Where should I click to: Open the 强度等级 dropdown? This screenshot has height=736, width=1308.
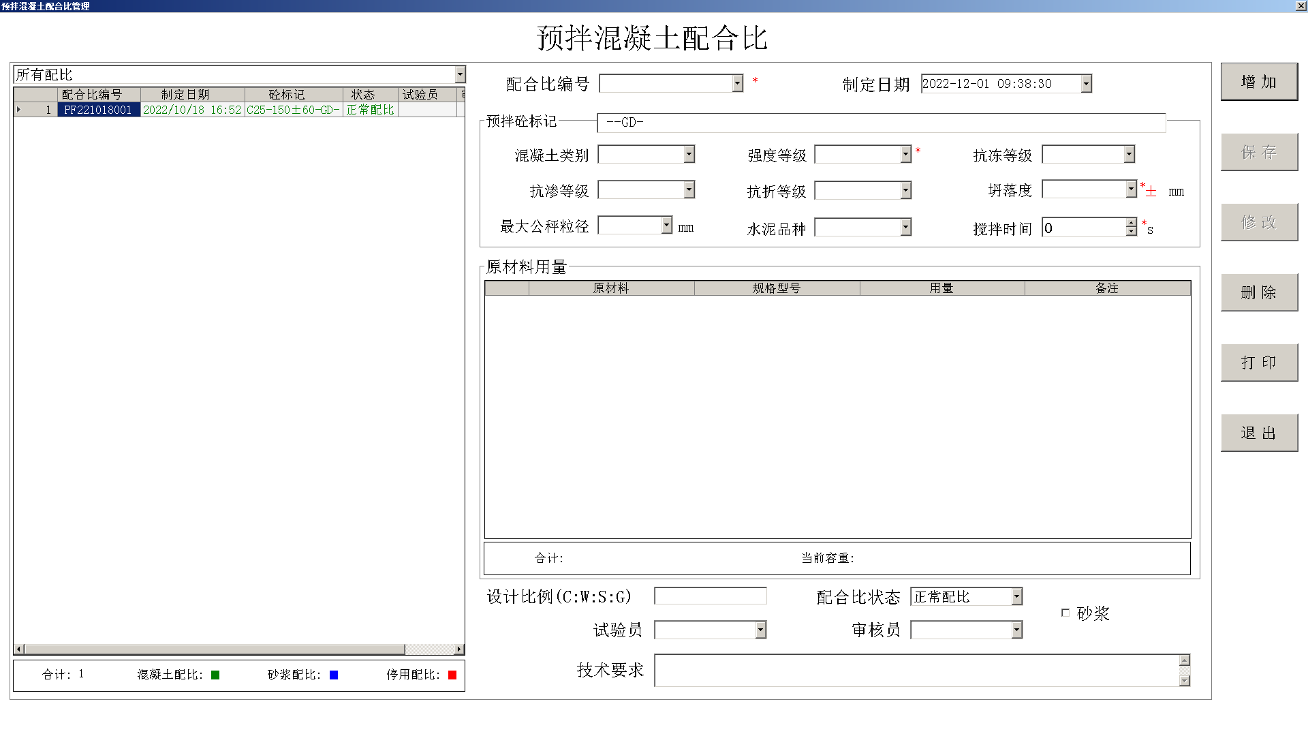pyautogui.click(x=905, y=155)
